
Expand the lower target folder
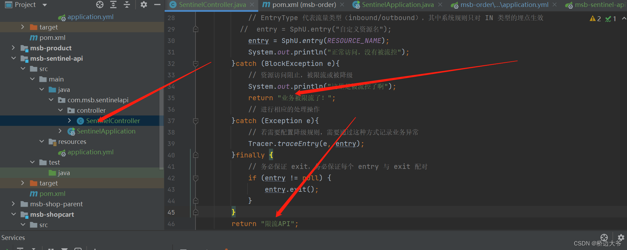coord(23,183)
